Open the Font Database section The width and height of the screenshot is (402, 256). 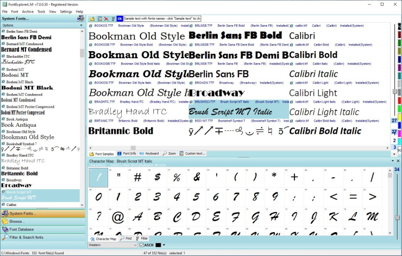click(43, 229)
